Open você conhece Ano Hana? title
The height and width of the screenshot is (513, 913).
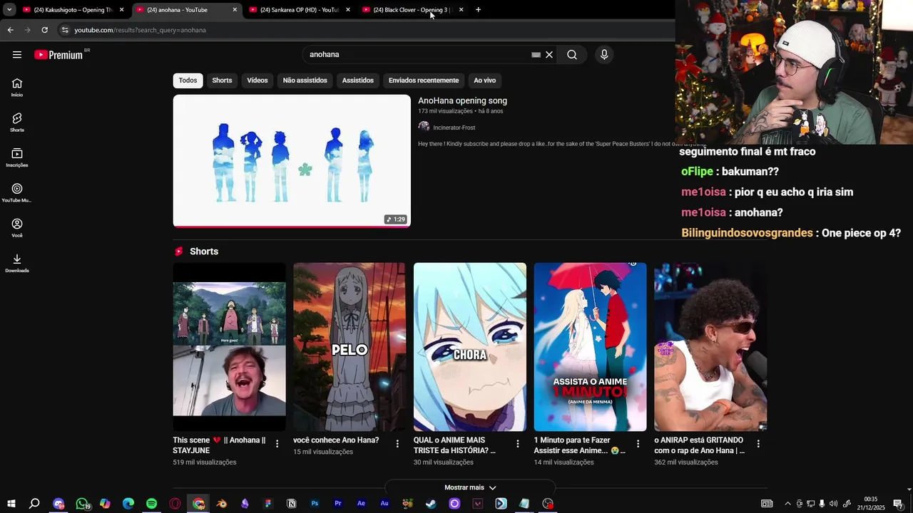pos(336,440)
